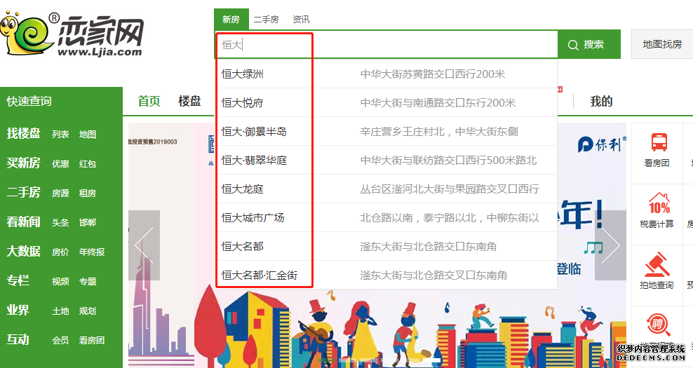Show the next banner slide arrow
The width and height of the screenshot is (693, 368).
tap(610, 245)
